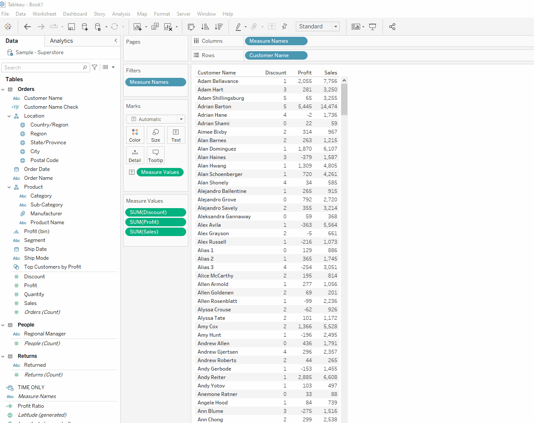This screenshot has height=423, width=534.
Task: Click the filter icon beside the Search field
Action: click(95, 67)
